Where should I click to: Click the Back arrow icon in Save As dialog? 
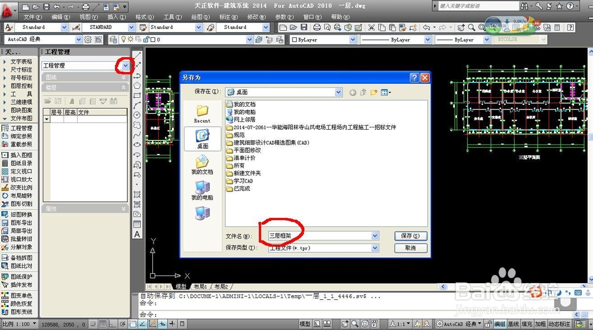point(352,92)
